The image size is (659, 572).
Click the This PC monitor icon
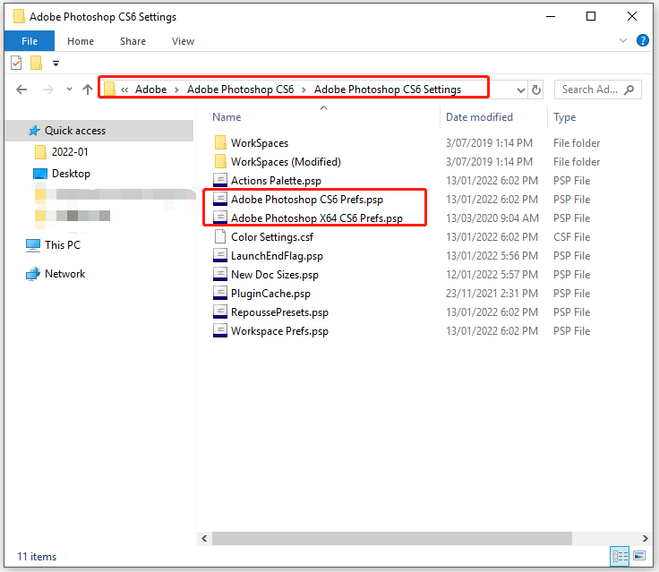[33, 245]
